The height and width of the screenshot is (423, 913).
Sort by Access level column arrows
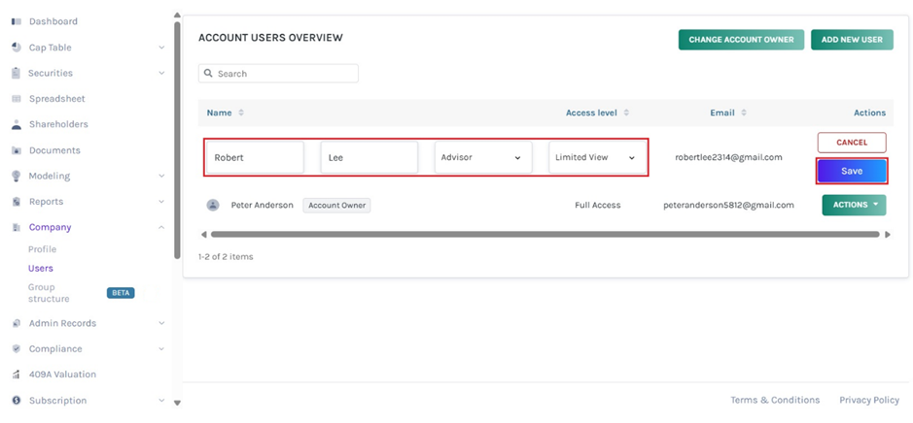pos(626,113)
